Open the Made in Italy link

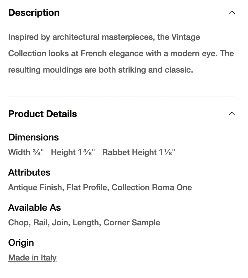pyautogui.click(x=32, y=258)
